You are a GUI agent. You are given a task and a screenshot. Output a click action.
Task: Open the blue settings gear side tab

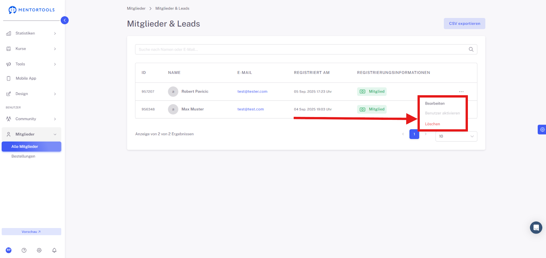coord(542,129)
